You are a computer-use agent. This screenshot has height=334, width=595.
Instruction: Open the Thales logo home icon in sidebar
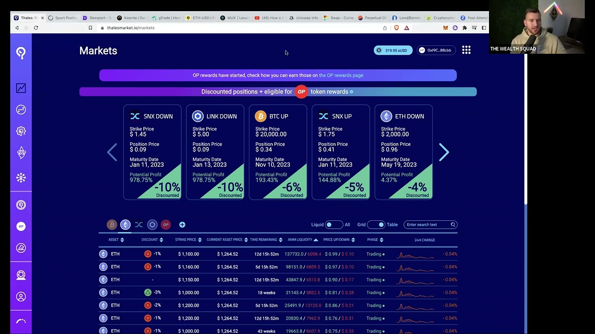(x=21, y=53)
